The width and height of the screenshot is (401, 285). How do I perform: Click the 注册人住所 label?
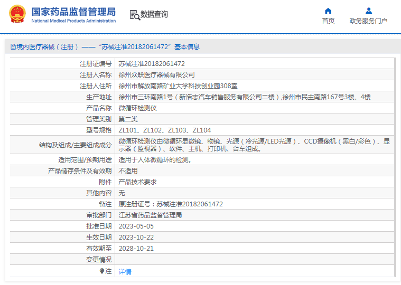[96, 86]
